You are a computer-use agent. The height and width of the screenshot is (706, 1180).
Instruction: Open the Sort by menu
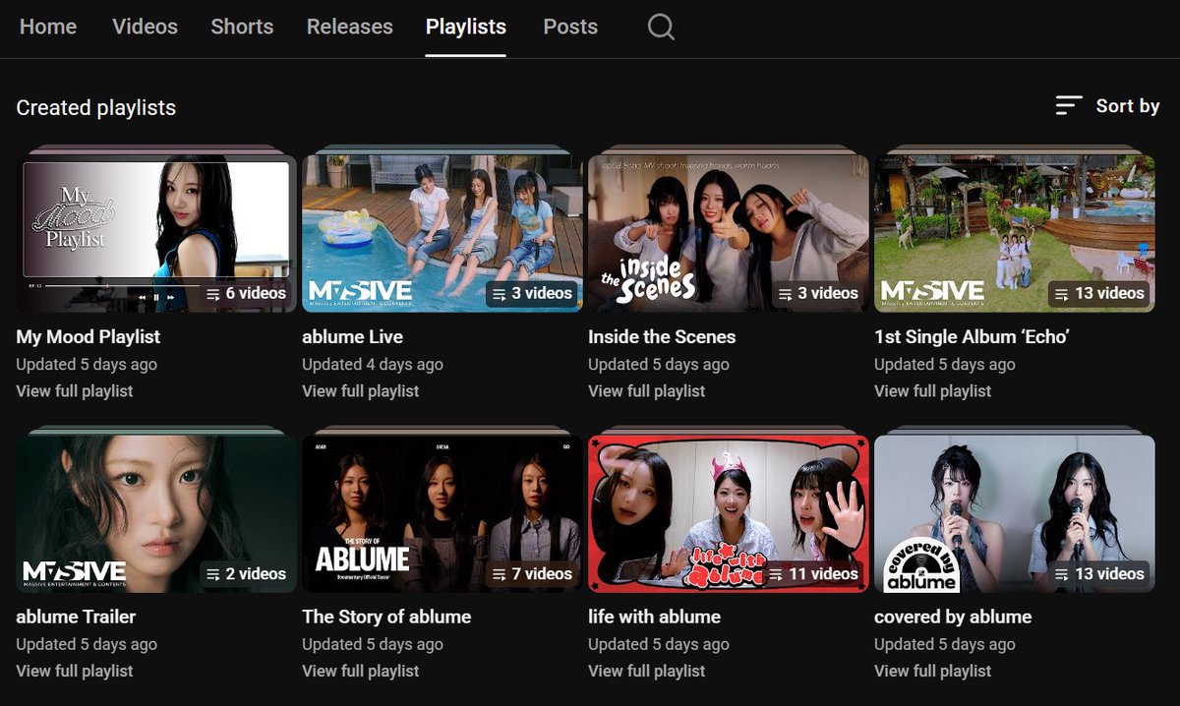click(x=1107, y=106)
